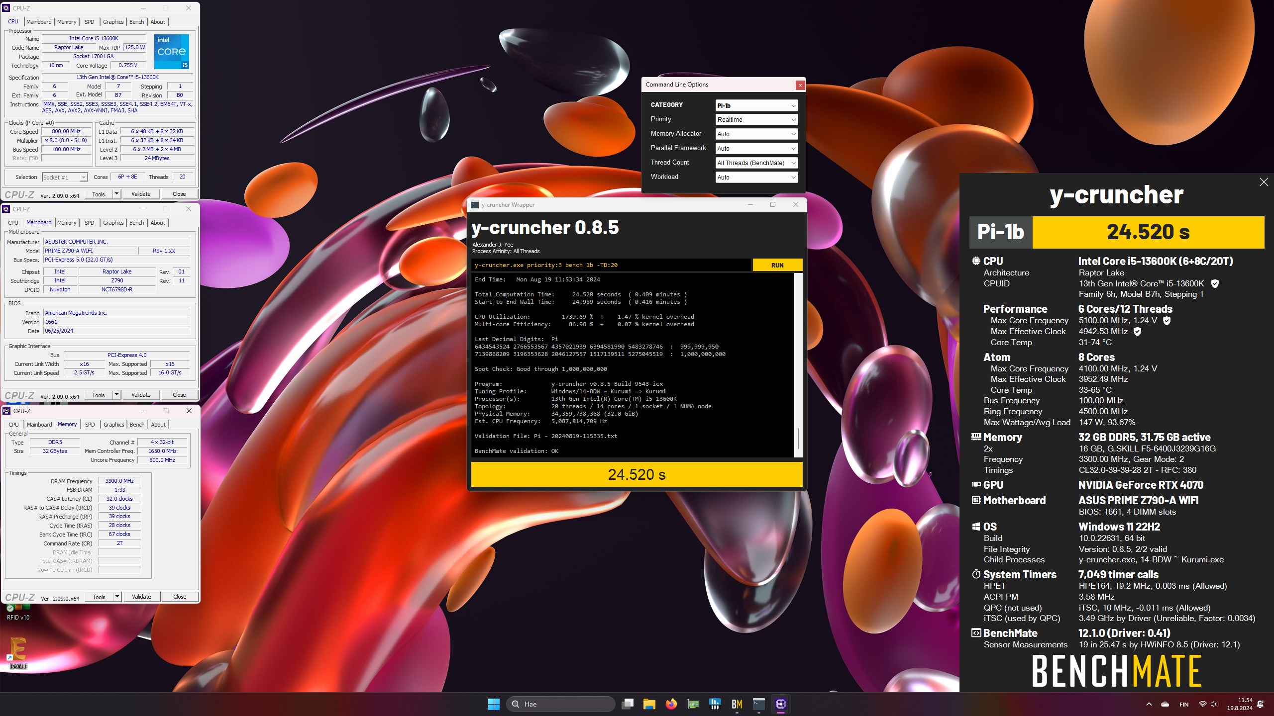Open the Parallel Framework dropdown
The width and height of the screenshot is (1274, 716).
(756, 149)
